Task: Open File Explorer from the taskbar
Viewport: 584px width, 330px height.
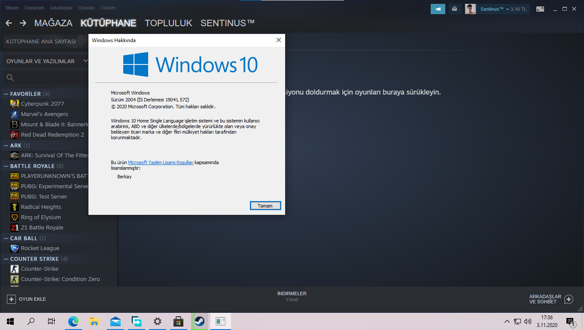Action: point(94,321)
